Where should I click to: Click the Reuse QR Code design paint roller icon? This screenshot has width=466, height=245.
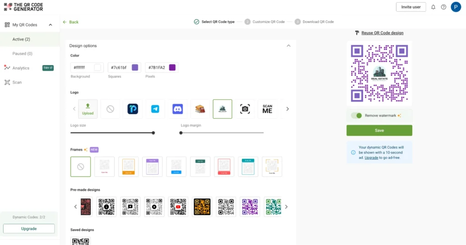click(357, 33)
